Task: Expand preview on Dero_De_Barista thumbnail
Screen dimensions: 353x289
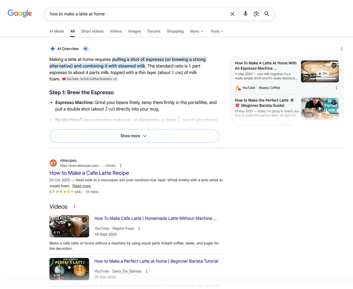Action: [x=84, y=263]
